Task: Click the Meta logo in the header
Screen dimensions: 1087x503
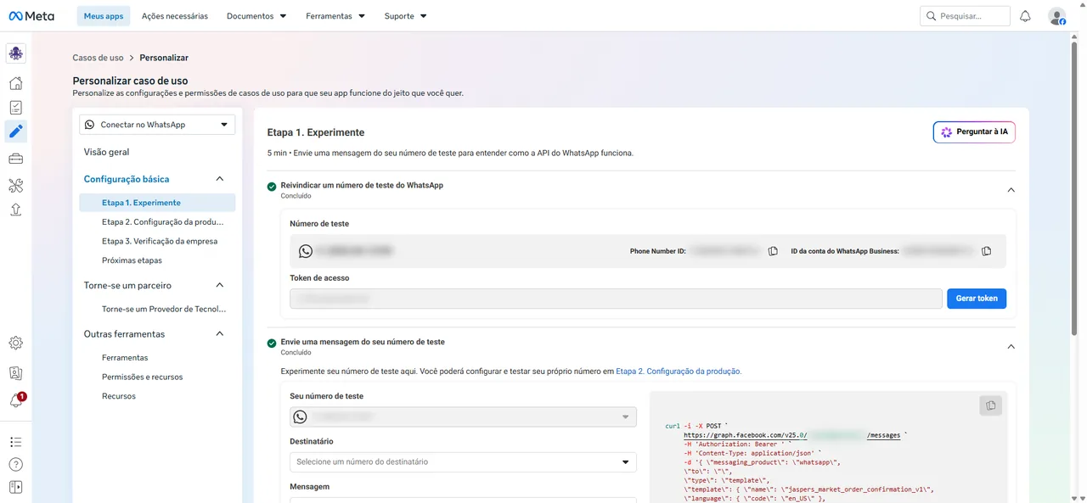Action: tap(31, 16)
